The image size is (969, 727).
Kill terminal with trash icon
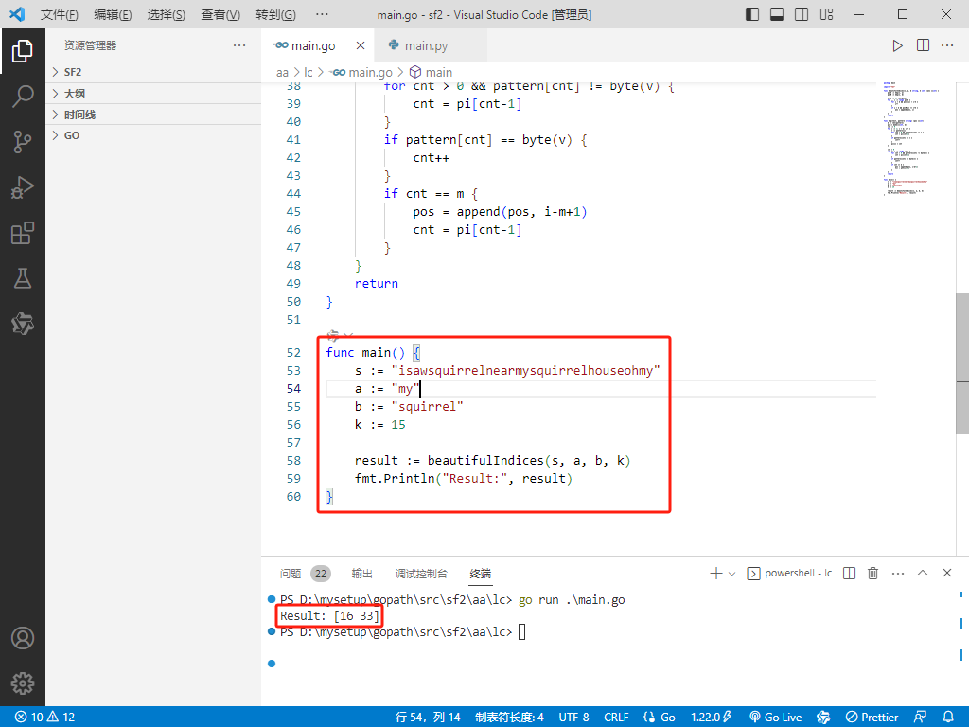tap(872, 573)
